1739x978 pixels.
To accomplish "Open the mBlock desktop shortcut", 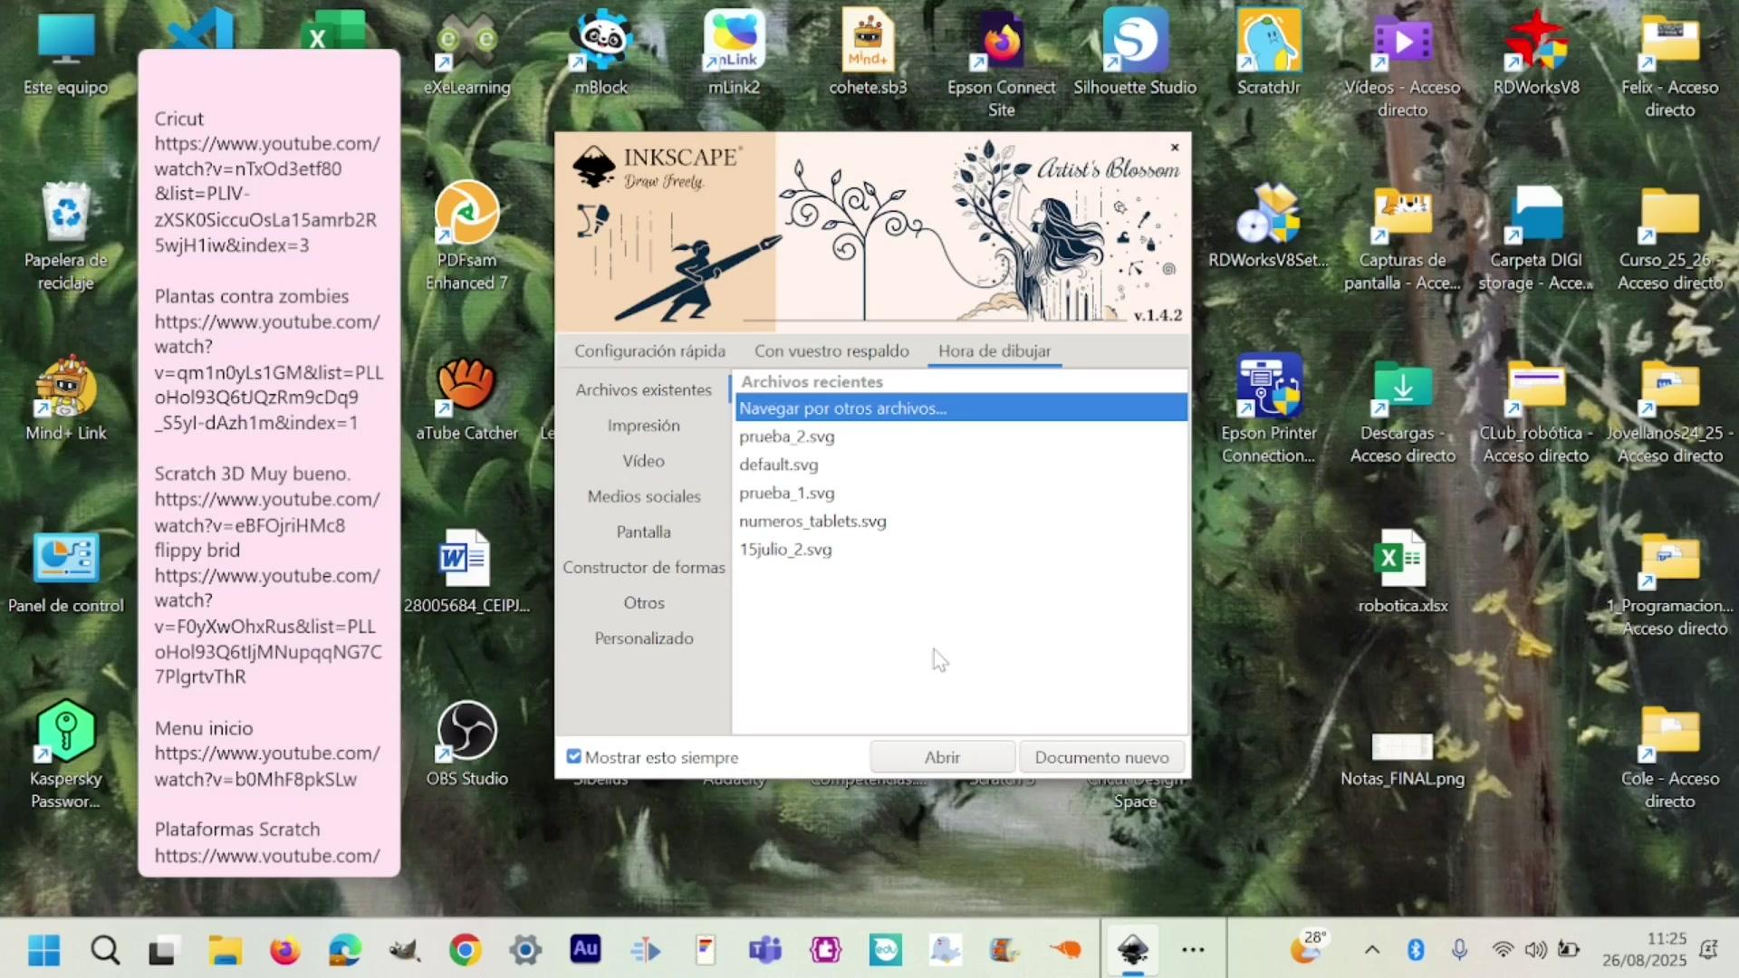I will (601, 54).
